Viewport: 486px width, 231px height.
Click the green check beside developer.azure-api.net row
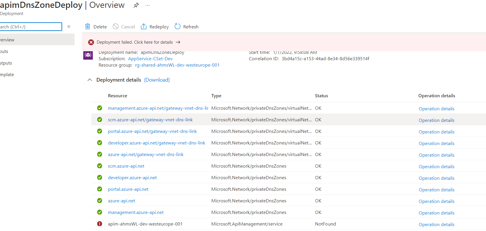click(x=100, y=177)
